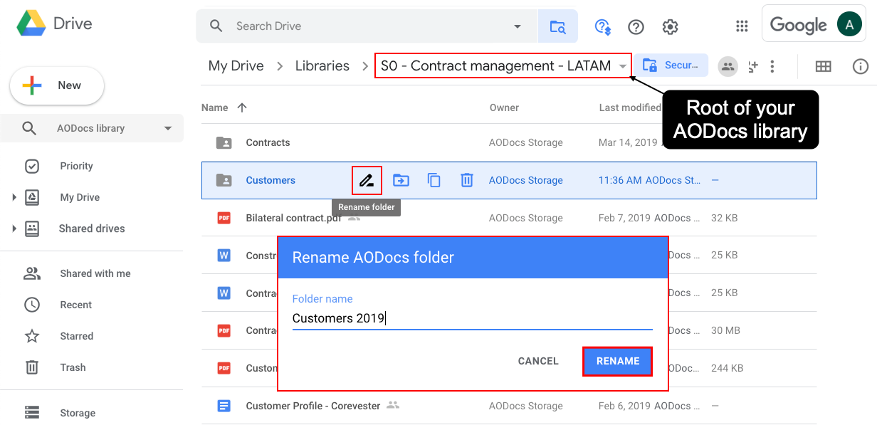Show details info icon
877x425 pixels.
[x=860, y=66]
